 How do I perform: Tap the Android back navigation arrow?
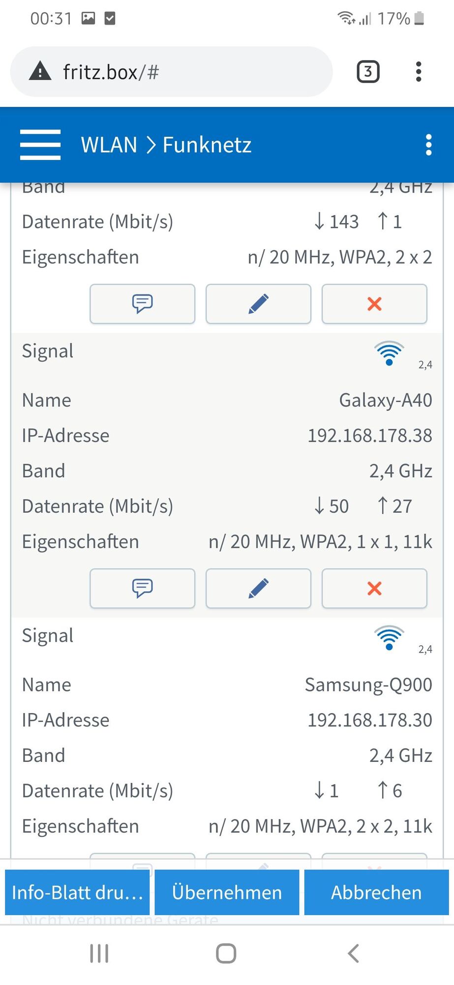(x=353, y=953)
